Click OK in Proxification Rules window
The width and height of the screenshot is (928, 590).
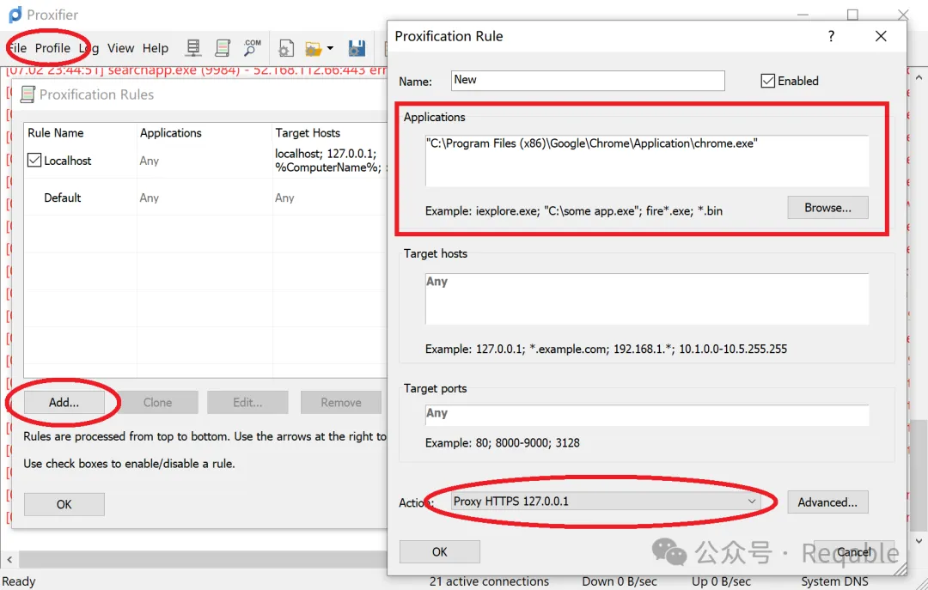(x=64, y=504)
